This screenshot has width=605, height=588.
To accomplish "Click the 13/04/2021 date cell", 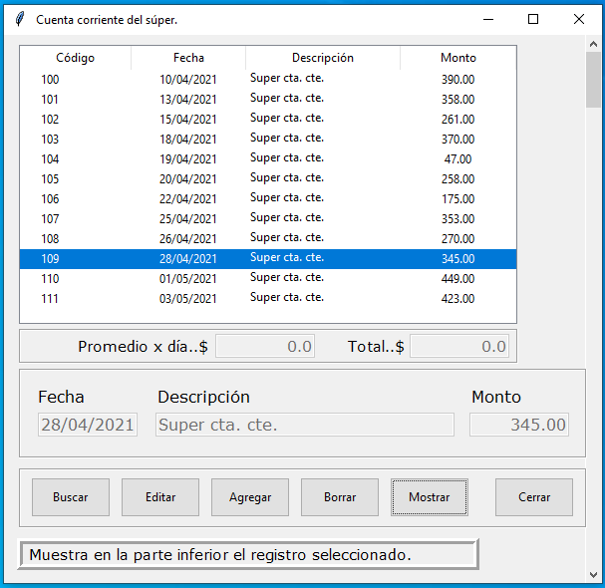I will point(188,99).
